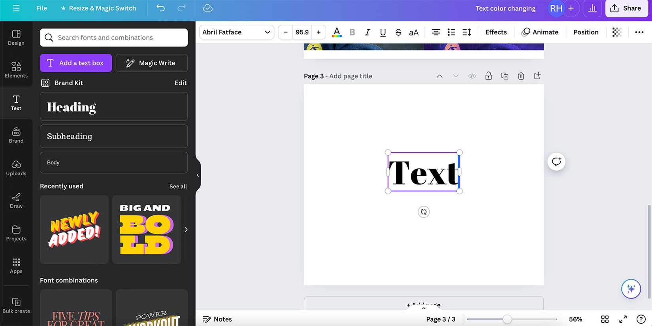
Task: Click the Share button
Action: click(626, 8)
